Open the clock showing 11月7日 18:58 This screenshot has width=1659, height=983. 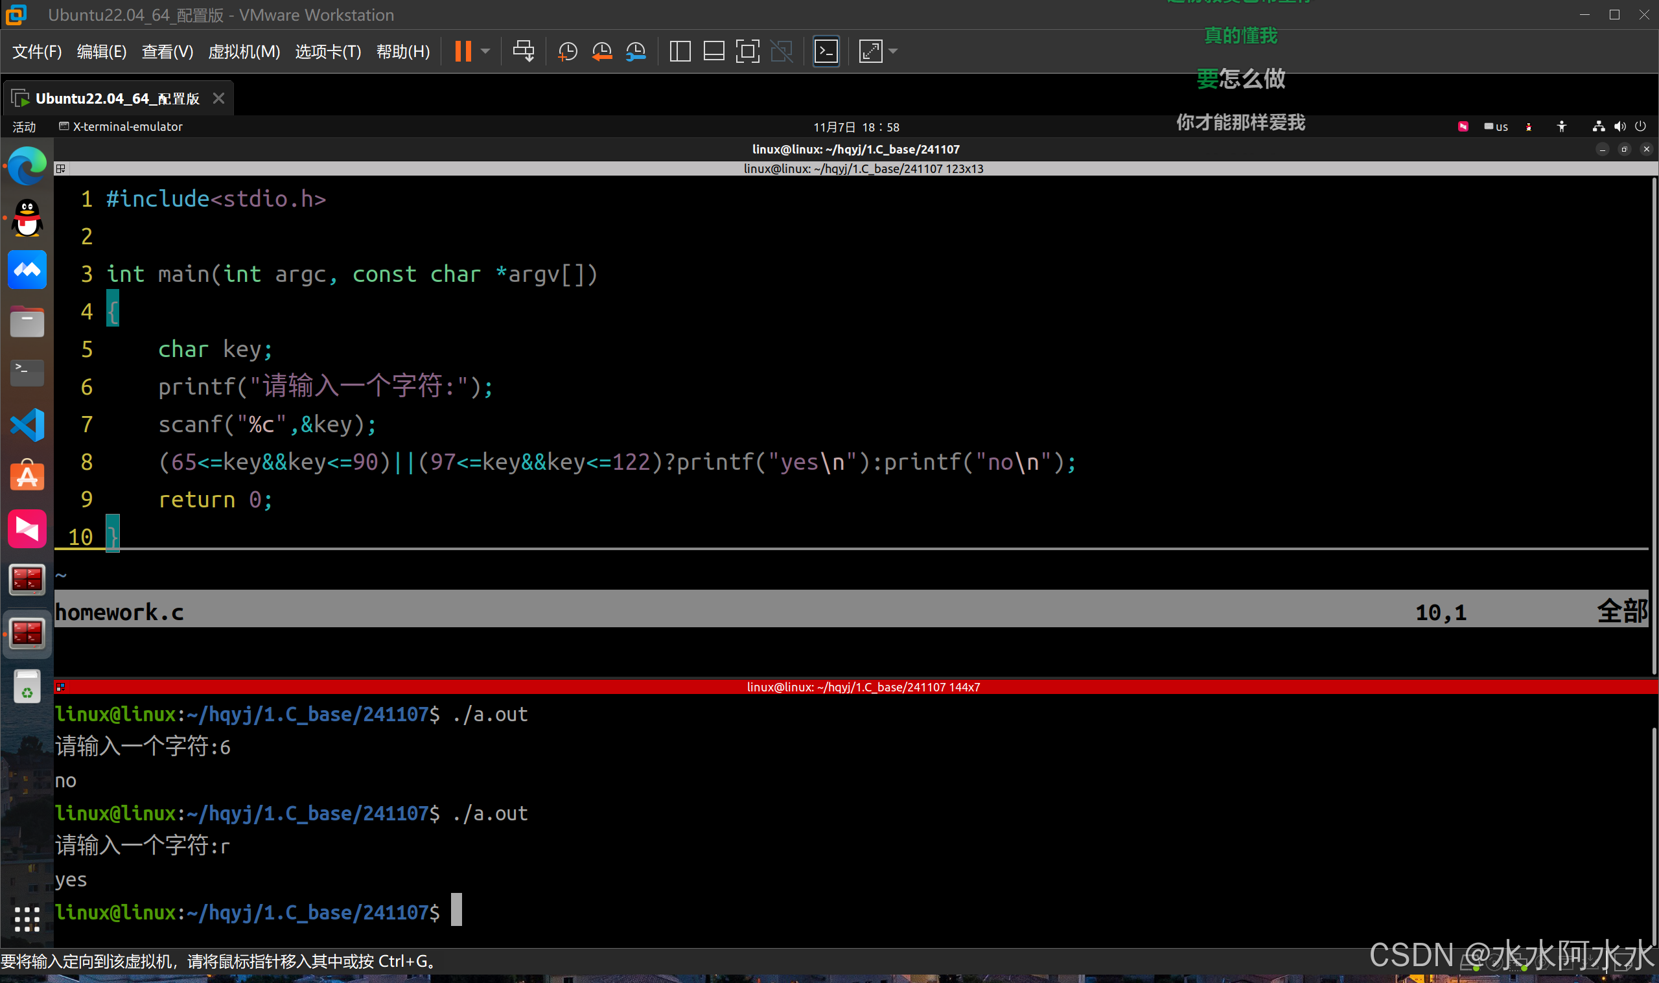pyautogui.click(x=855, y=127)
